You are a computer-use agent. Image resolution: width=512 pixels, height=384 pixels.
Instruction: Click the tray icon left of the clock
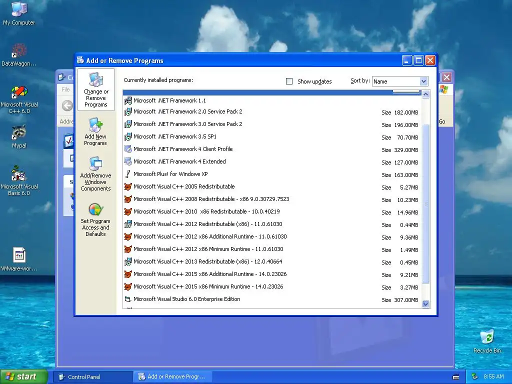coord(475,377)
